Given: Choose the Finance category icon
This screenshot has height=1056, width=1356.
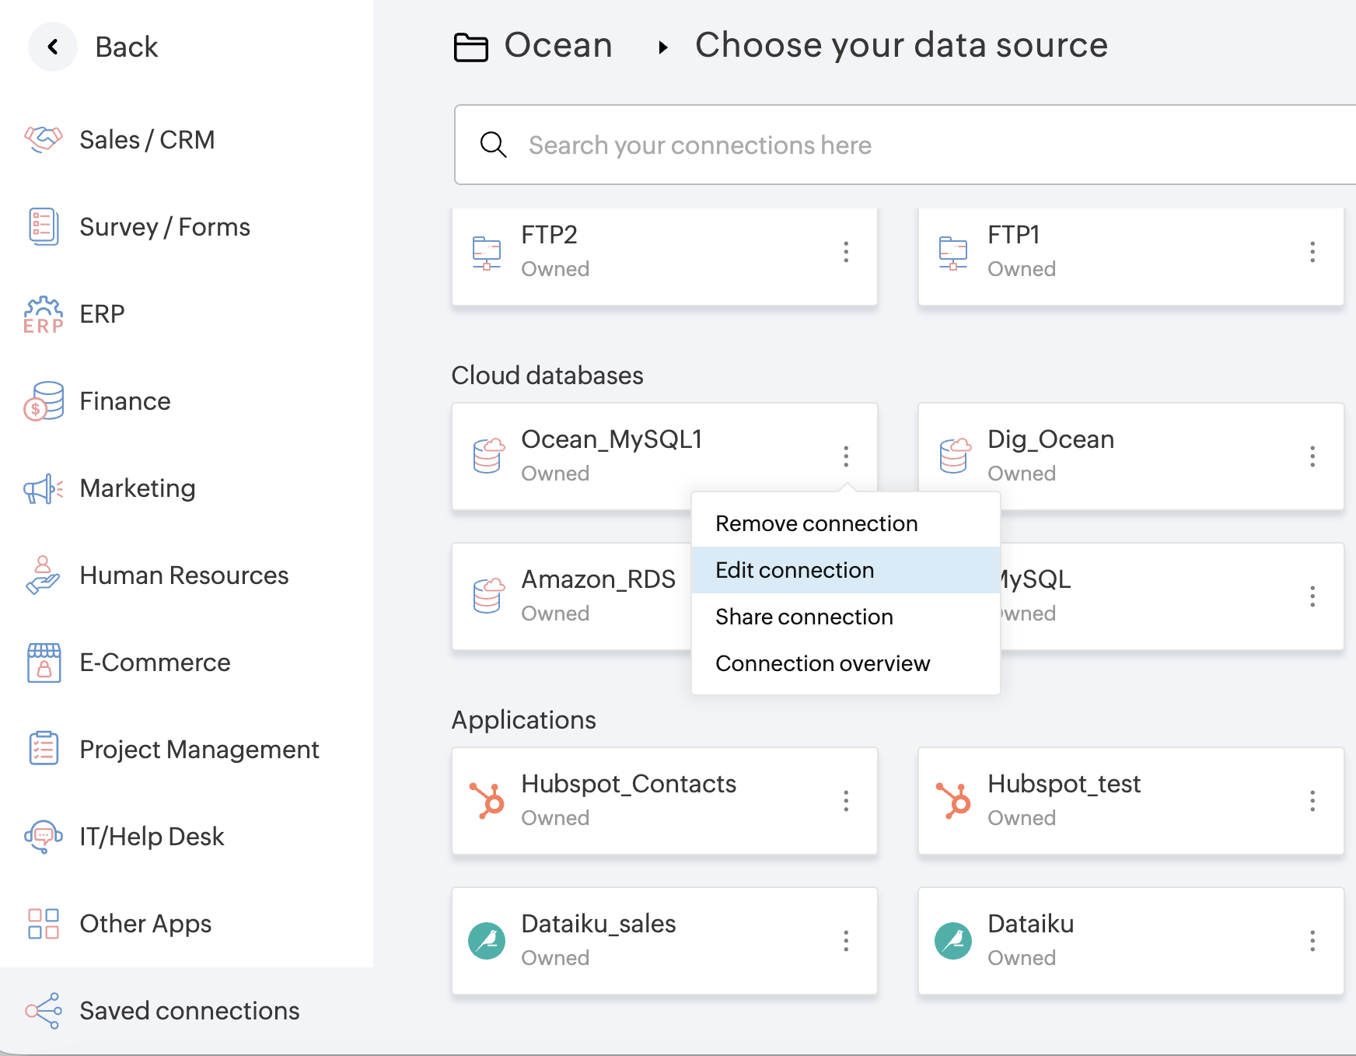Looking at the screenshot, I should tap(44, 401).
